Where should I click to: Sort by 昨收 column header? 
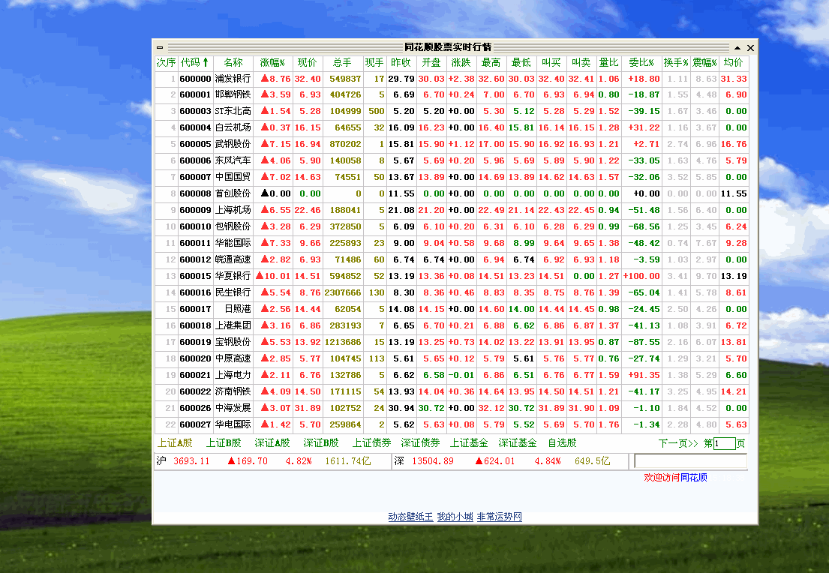pyautogui.click(x=401, y=62)
